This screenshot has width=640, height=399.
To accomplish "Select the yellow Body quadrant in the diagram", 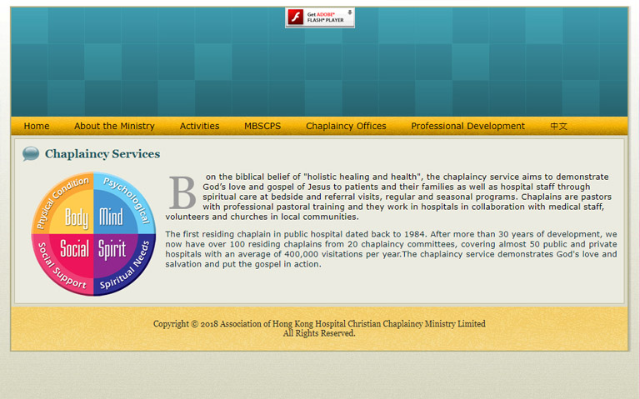I will click(77, 218).
